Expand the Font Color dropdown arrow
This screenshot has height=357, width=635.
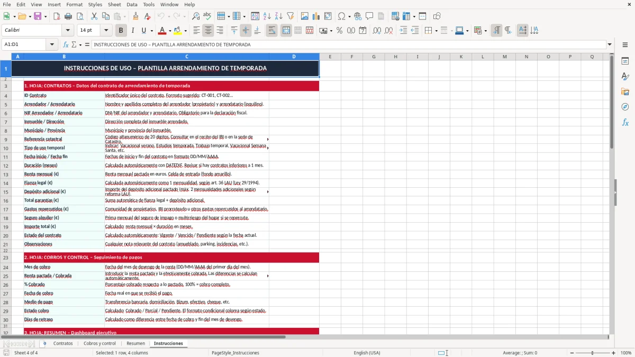point(170,31)
